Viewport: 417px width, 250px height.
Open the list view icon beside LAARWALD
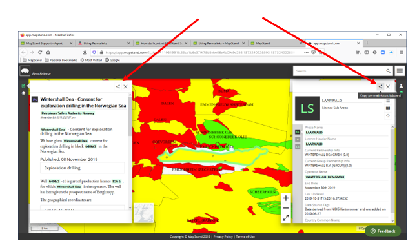click(388, 101)
